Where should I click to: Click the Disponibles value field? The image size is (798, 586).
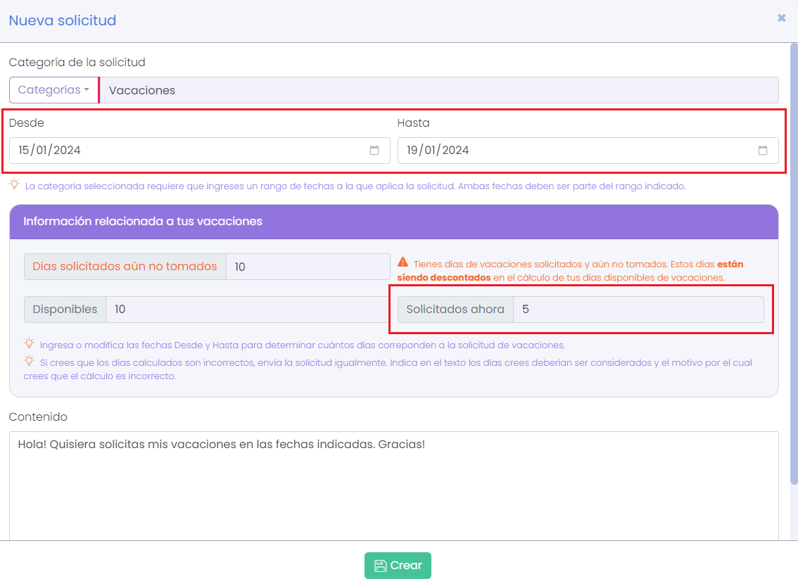(247, 310)
